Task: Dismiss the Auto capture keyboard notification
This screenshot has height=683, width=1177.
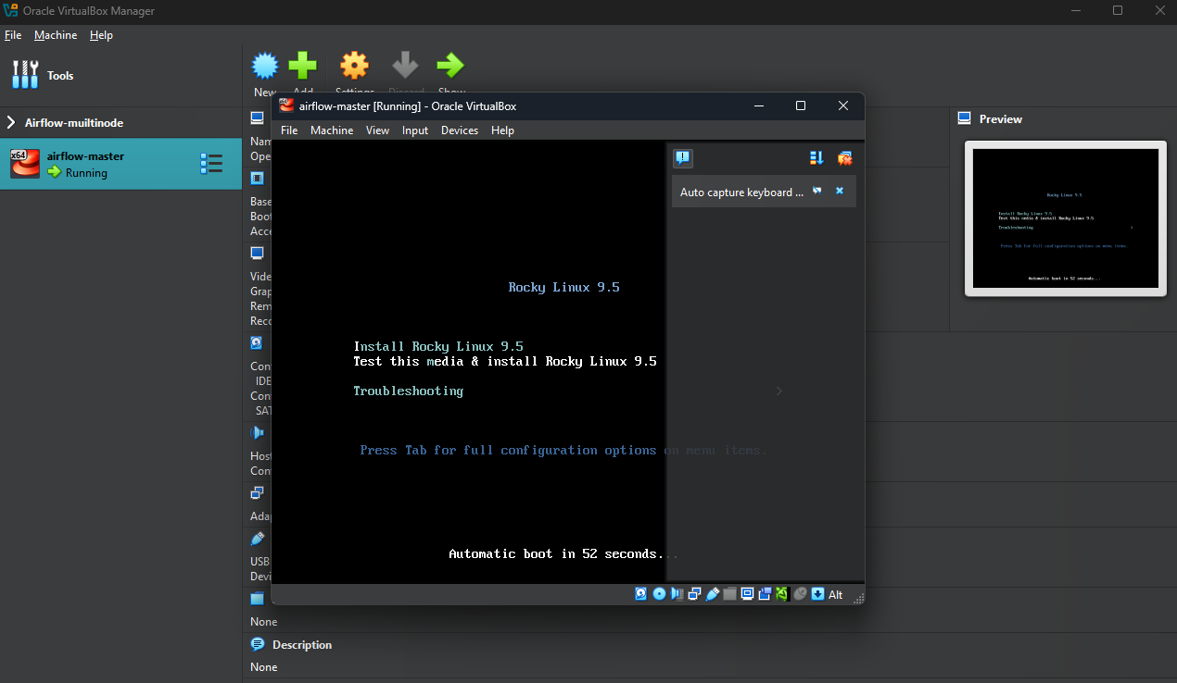Action: (840, 191)
